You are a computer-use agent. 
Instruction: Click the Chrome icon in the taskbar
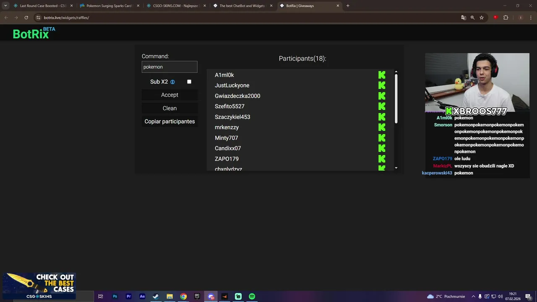(183, 297)
